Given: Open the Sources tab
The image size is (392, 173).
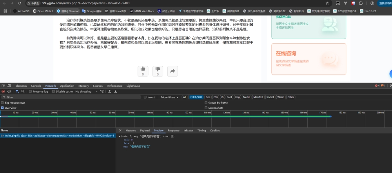Looking at the screenshot, I should click(x=98, y=86).
